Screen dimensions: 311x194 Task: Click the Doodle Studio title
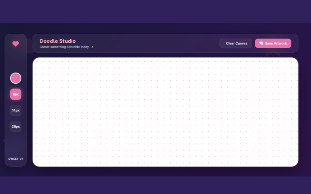click(58, 41)
